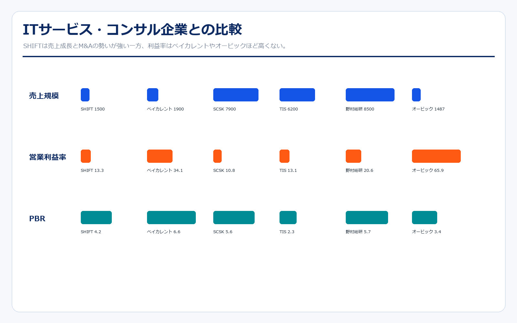Click the オービック 3.4 teal PBR bar
517x323 pixels.
425,217
